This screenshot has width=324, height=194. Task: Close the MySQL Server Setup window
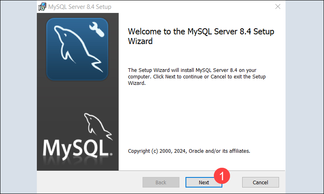pos(277,7)
